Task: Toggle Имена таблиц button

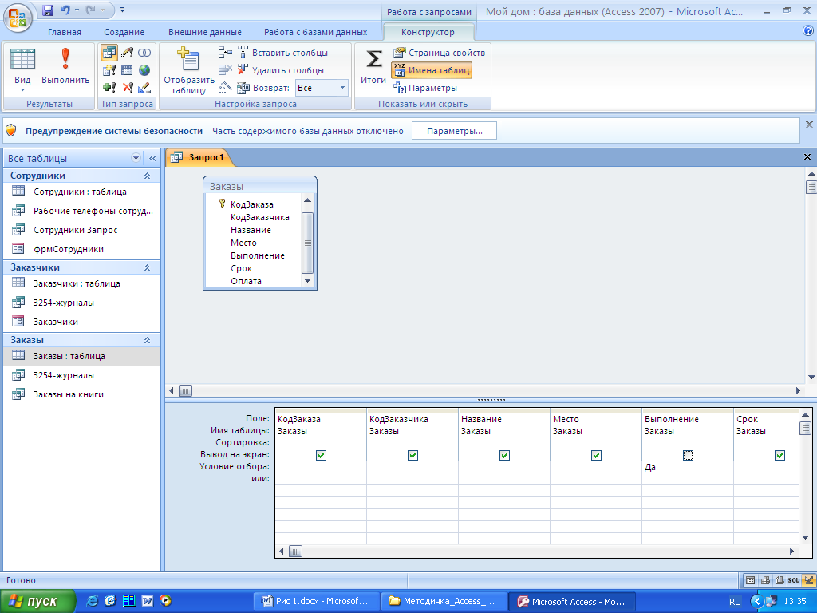Action: (432, 70)
